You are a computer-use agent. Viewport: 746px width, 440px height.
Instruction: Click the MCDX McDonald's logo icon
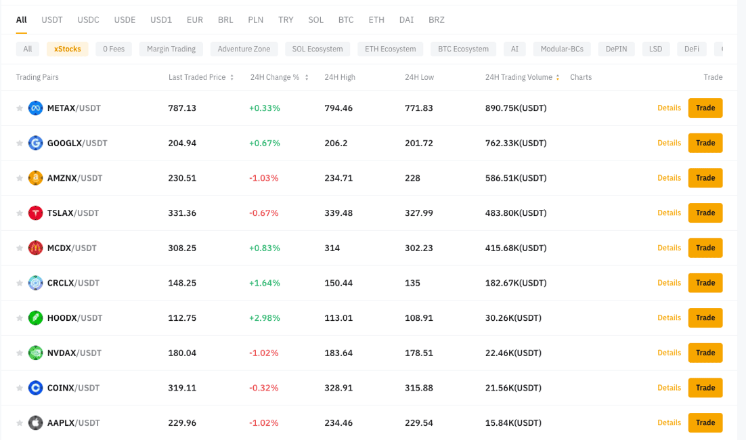click(35, 248)
